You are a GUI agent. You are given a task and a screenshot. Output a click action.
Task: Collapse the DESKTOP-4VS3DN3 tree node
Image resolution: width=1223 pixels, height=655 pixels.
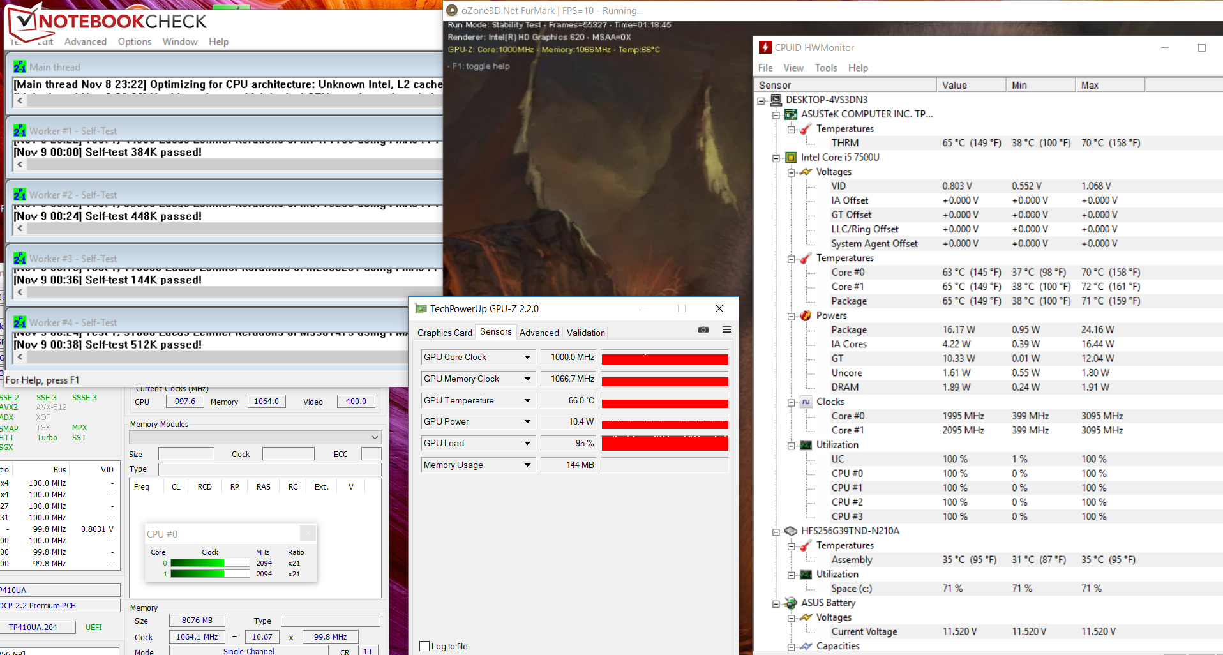coord(762,100)
